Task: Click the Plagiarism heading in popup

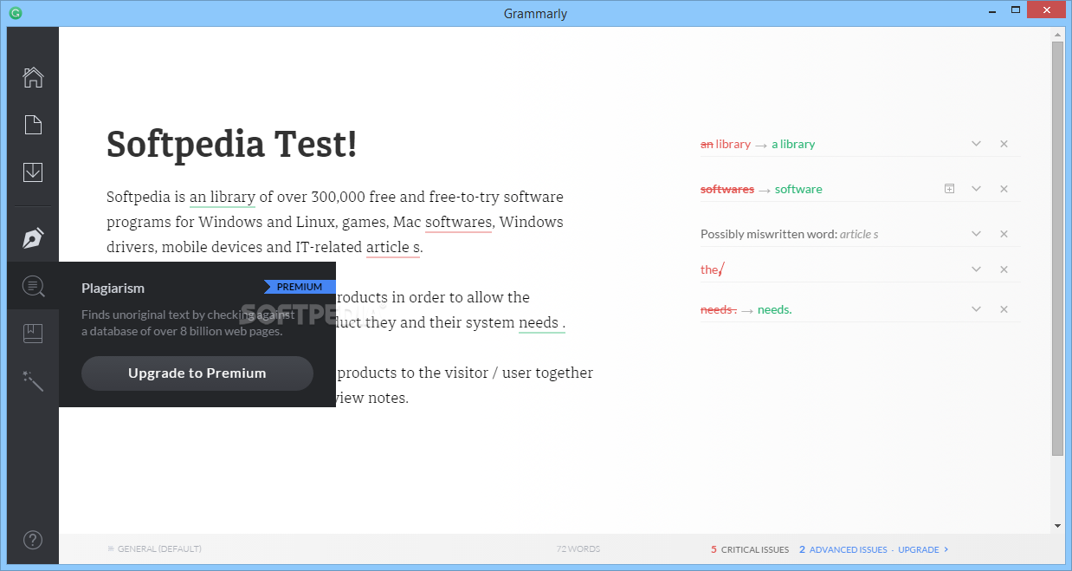Action: [x=113, y=288]
